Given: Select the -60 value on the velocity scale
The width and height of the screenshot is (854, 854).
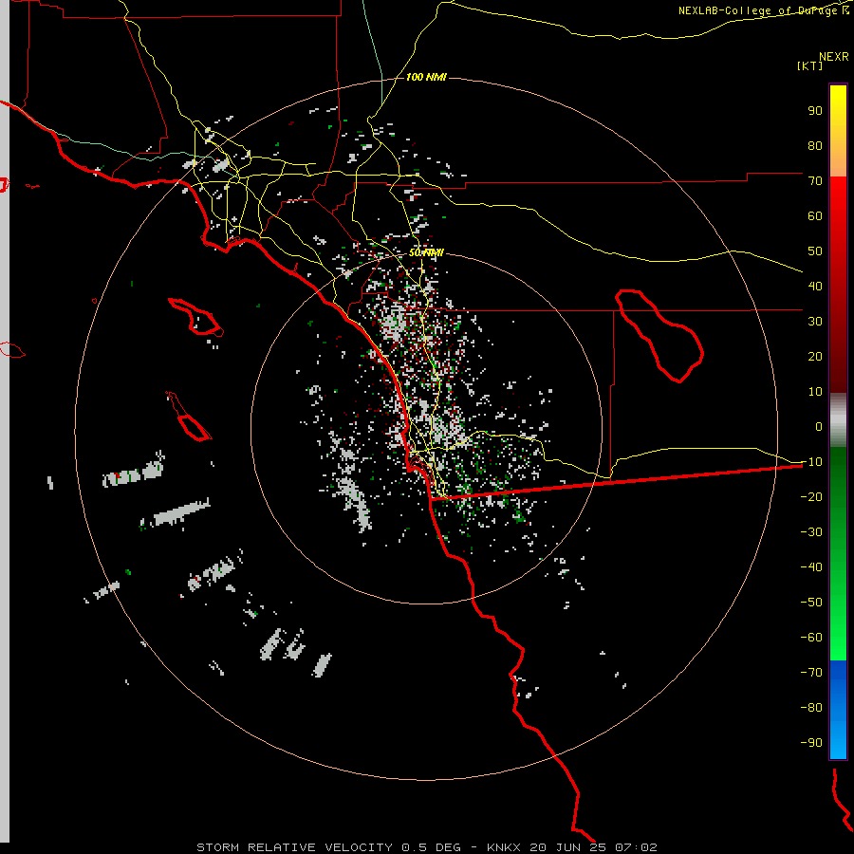Looking at the screenshot, I should 811,638.
